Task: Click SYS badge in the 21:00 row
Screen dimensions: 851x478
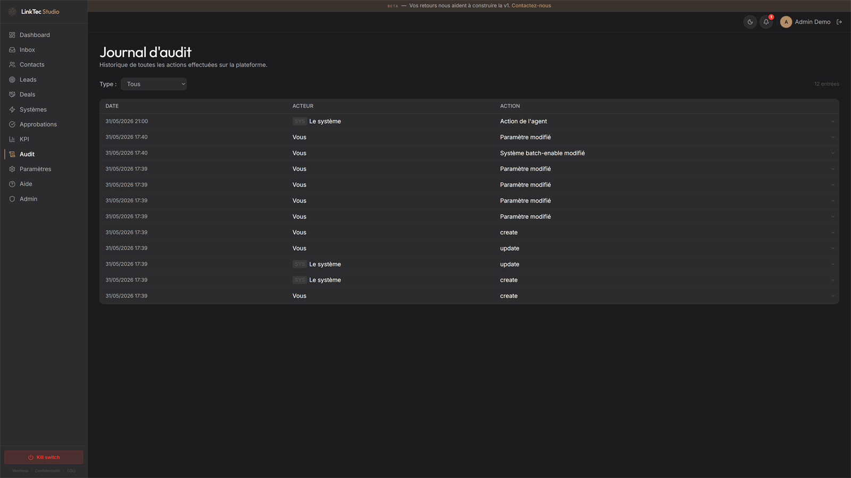Action: 299,122
